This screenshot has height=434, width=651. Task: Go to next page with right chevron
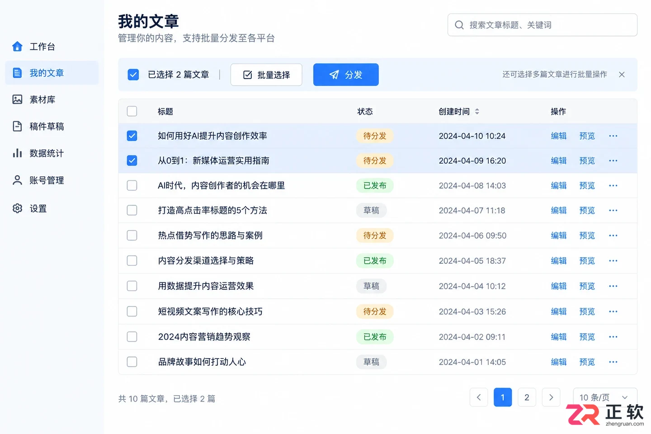click(x=551, y=397)
